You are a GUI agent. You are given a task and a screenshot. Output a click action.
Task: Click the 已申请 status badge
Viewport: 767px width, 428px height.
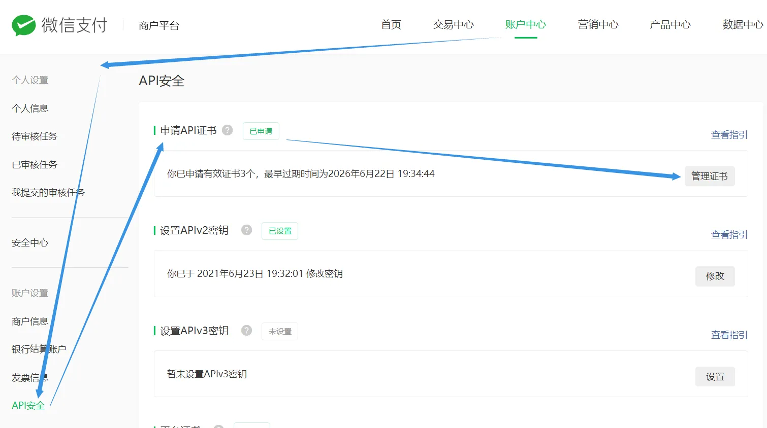(x=261, y=131)
